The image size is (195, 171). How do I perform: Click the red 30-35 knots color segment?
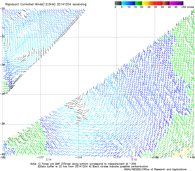pyautogui.click(x=159, y=3)
